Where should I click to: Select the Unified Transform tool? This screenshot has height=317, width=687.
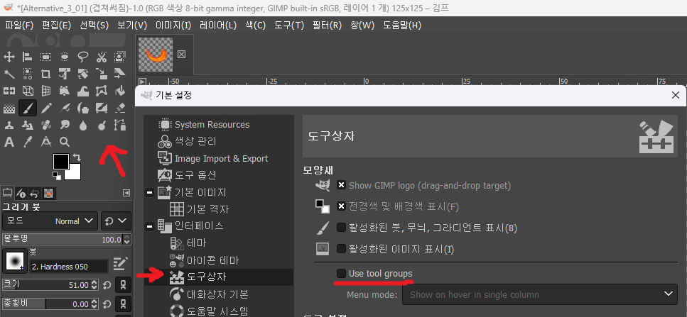click(65, 74)
